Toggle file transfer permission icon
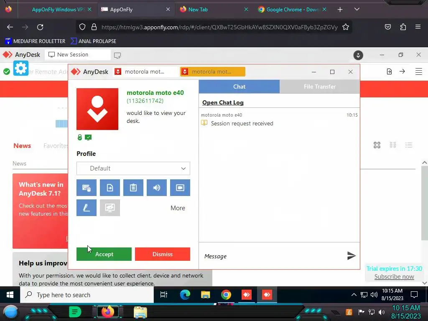The width and height of the screenshot is (428, 321). pos(110,188)
